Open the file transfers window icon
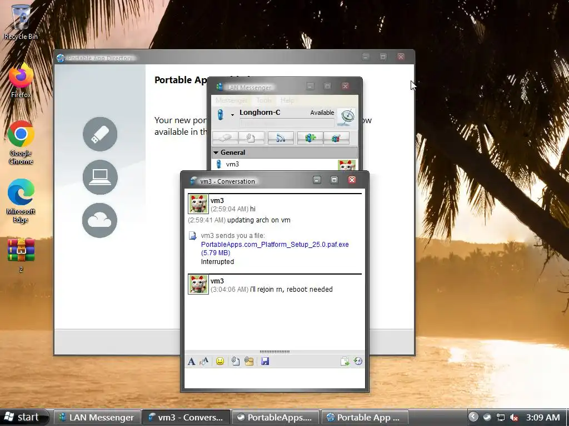Image resolution: width=569 pixels, height=426 pixels. (345, 361)
